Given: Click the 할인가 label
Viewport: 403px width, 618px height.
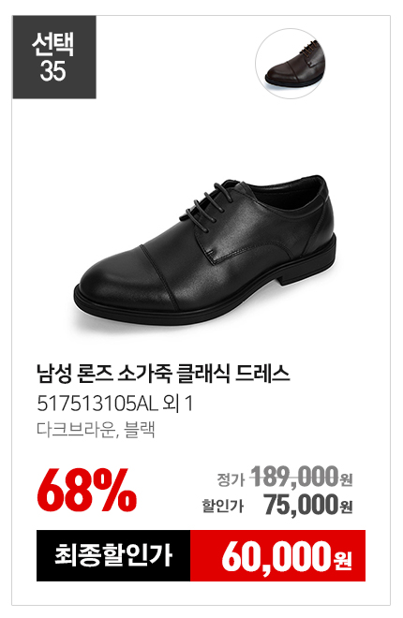Looking at the screenshot, I should pyautogui.click(x=223, y=506).
